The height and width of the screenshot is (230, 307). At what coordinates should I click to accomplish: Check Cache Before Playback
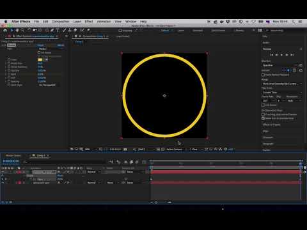tap(263, 75)
